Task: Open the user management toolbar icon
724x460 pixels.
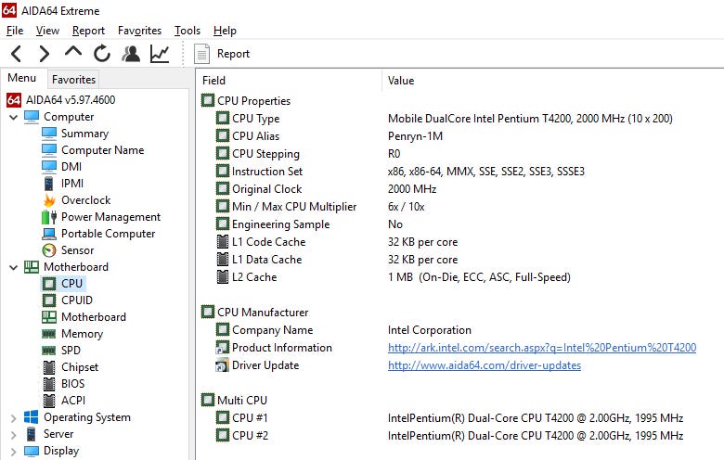Action: pyautogui.click(x=131, y=54)
